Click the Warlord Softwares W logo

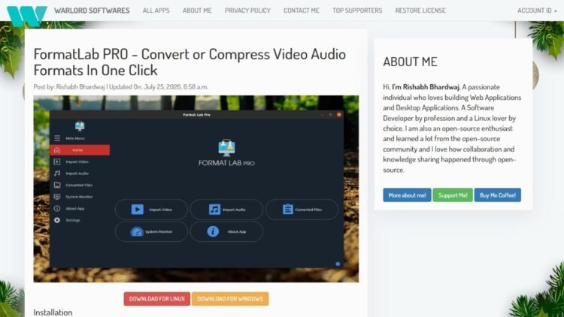(26, 16)
